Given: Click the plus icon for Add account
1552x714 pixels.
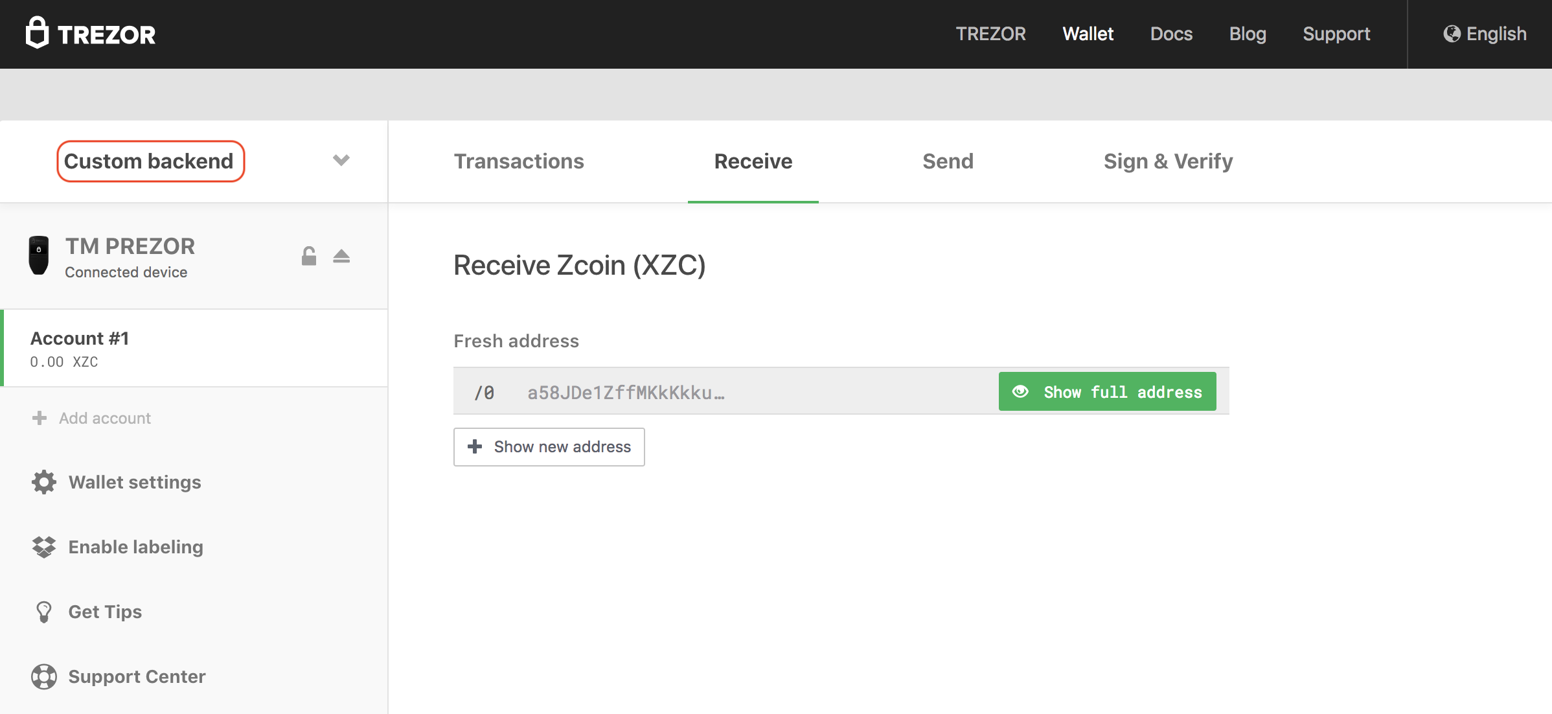Looking at the screenshot, I should [40, 418].
